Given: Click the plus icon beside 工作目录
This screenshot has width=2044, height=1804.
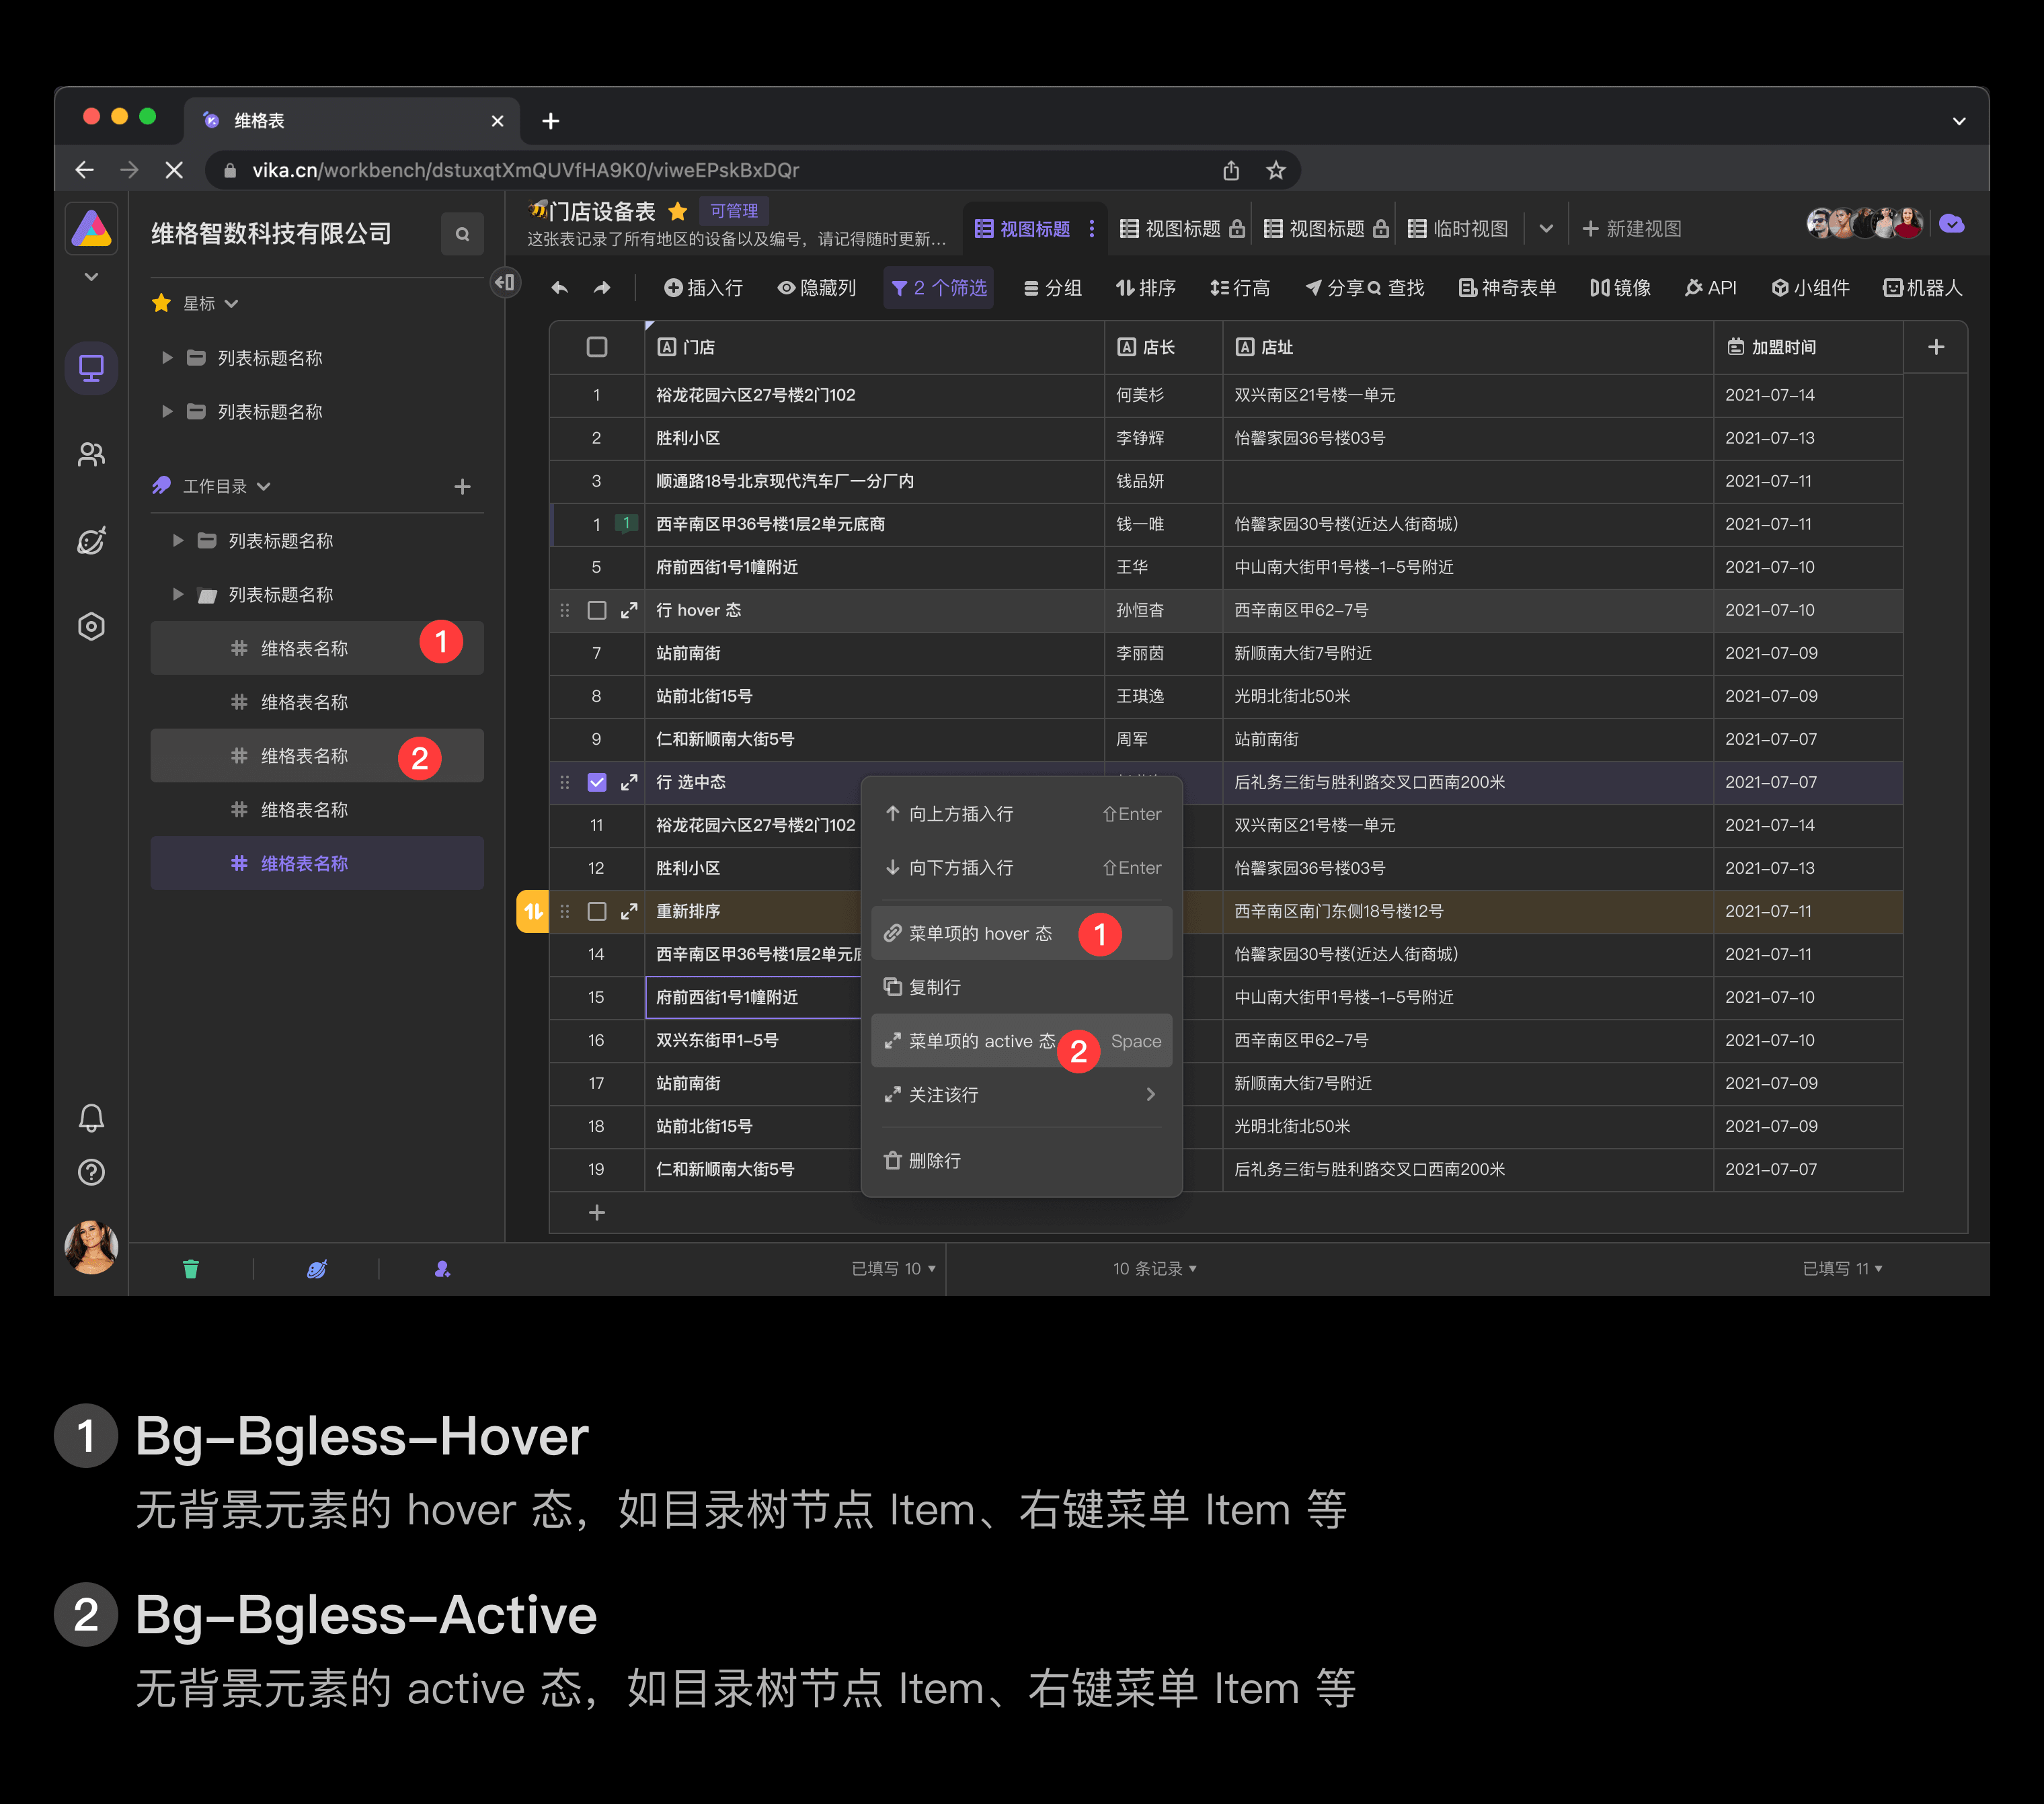Looking at the screenshot, I should 462,487.
